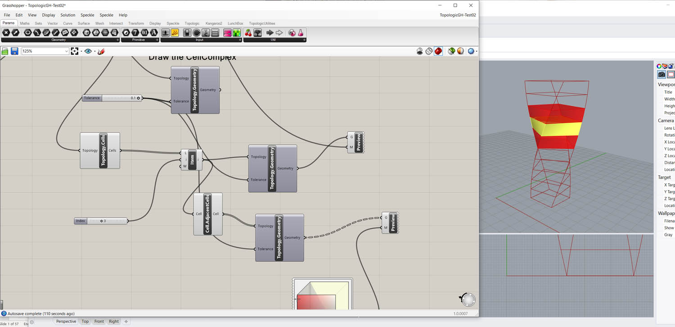
Task: Toggle wireframe preview mode icon
Action: (429, 51)
